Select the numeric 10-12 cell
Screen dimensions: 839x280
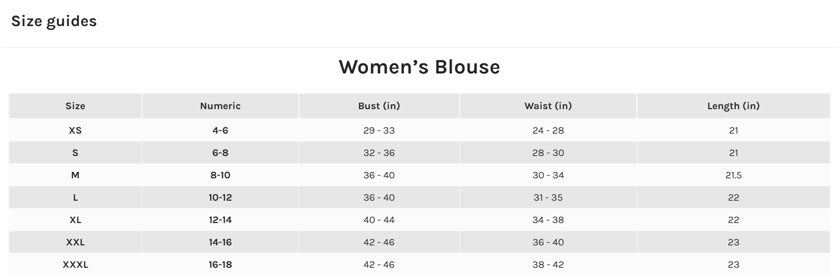pos(220,197)
